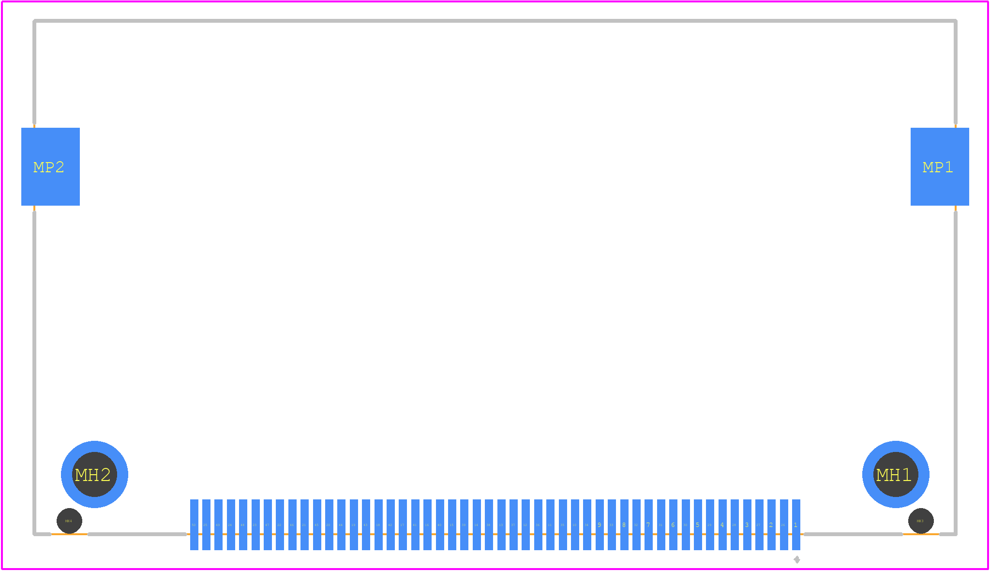Select pad 31 in the connector row
Screen dimensions: 990x571
point(661,525)
